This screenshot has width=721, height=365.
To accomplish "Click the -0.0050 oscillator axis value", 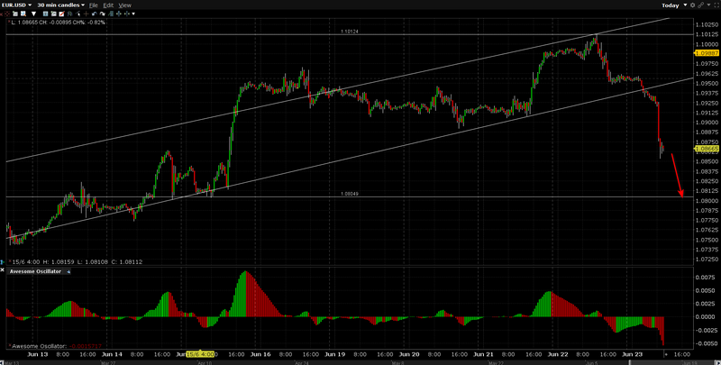I will click(704, 343).
